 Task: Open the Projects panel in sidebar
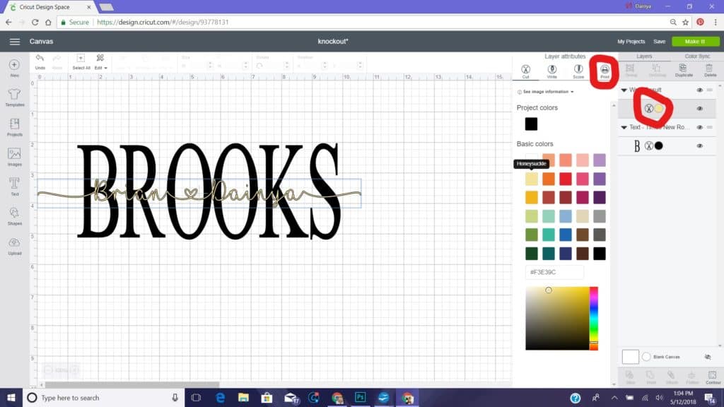tap(14, 127)
